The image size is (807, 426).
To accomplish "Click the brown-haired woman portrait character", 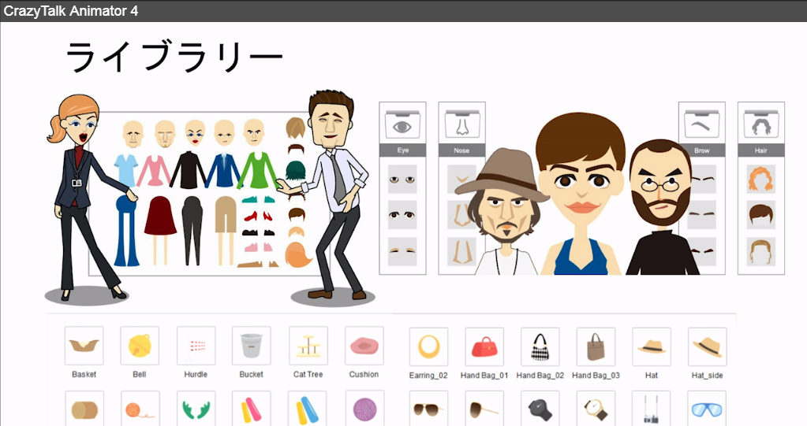I will (581, 194).
